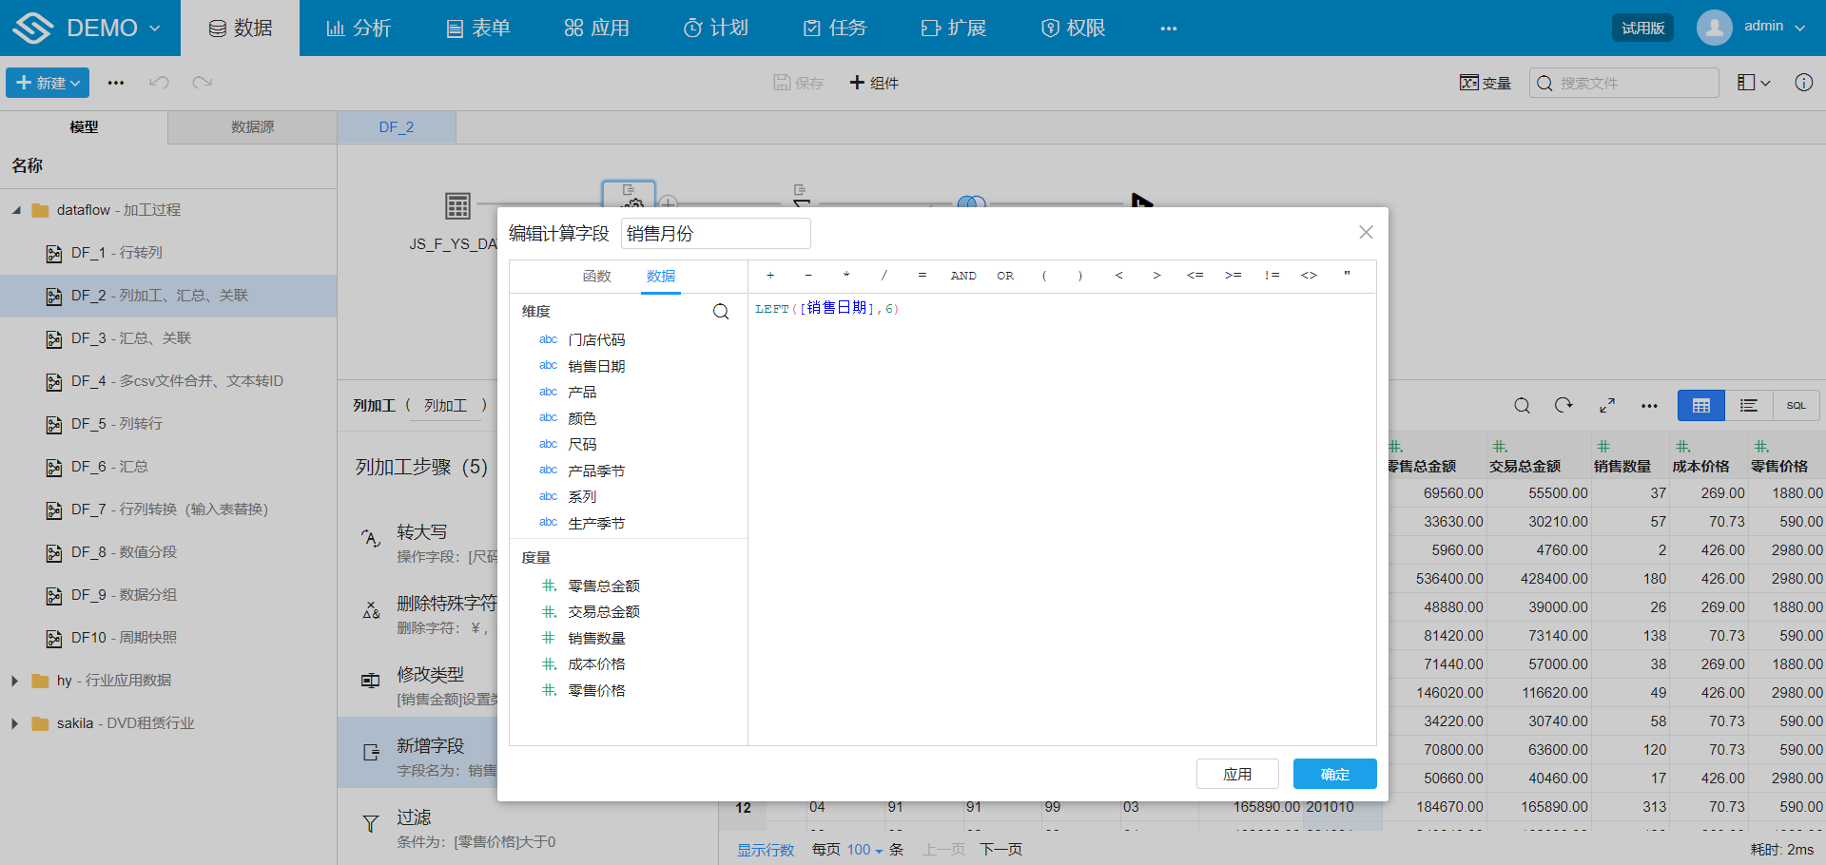Click the undo arrow icon
This screenshot has width=1826, height=865.
pyautogui.click(x=159, y=83)
